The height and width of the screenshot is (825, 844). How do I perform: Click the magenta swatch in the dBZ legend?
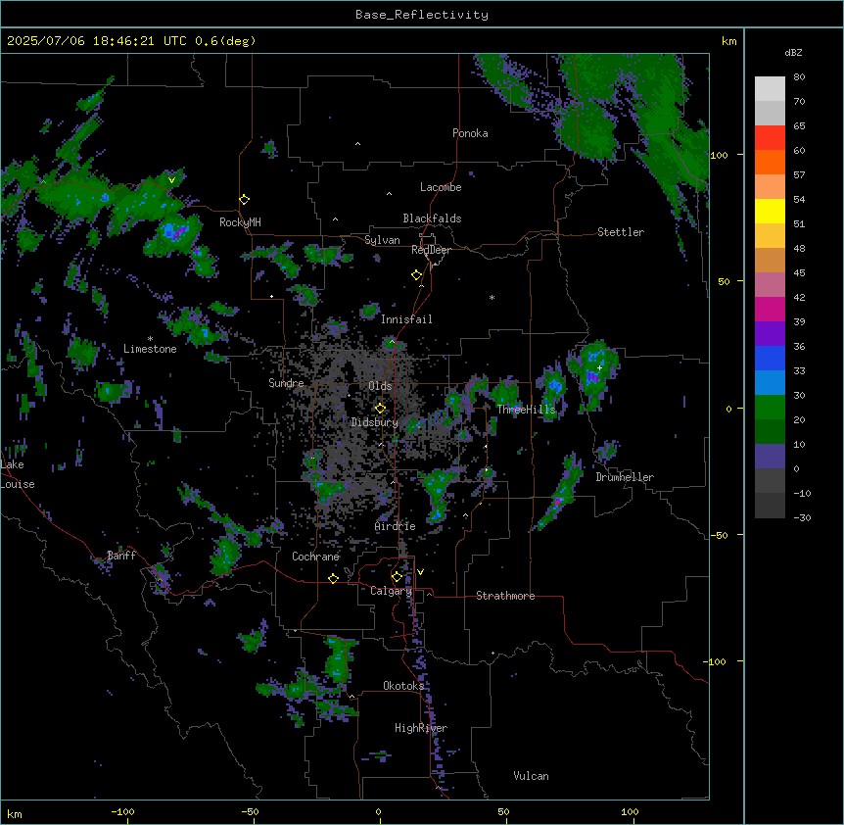pos(770,309)
